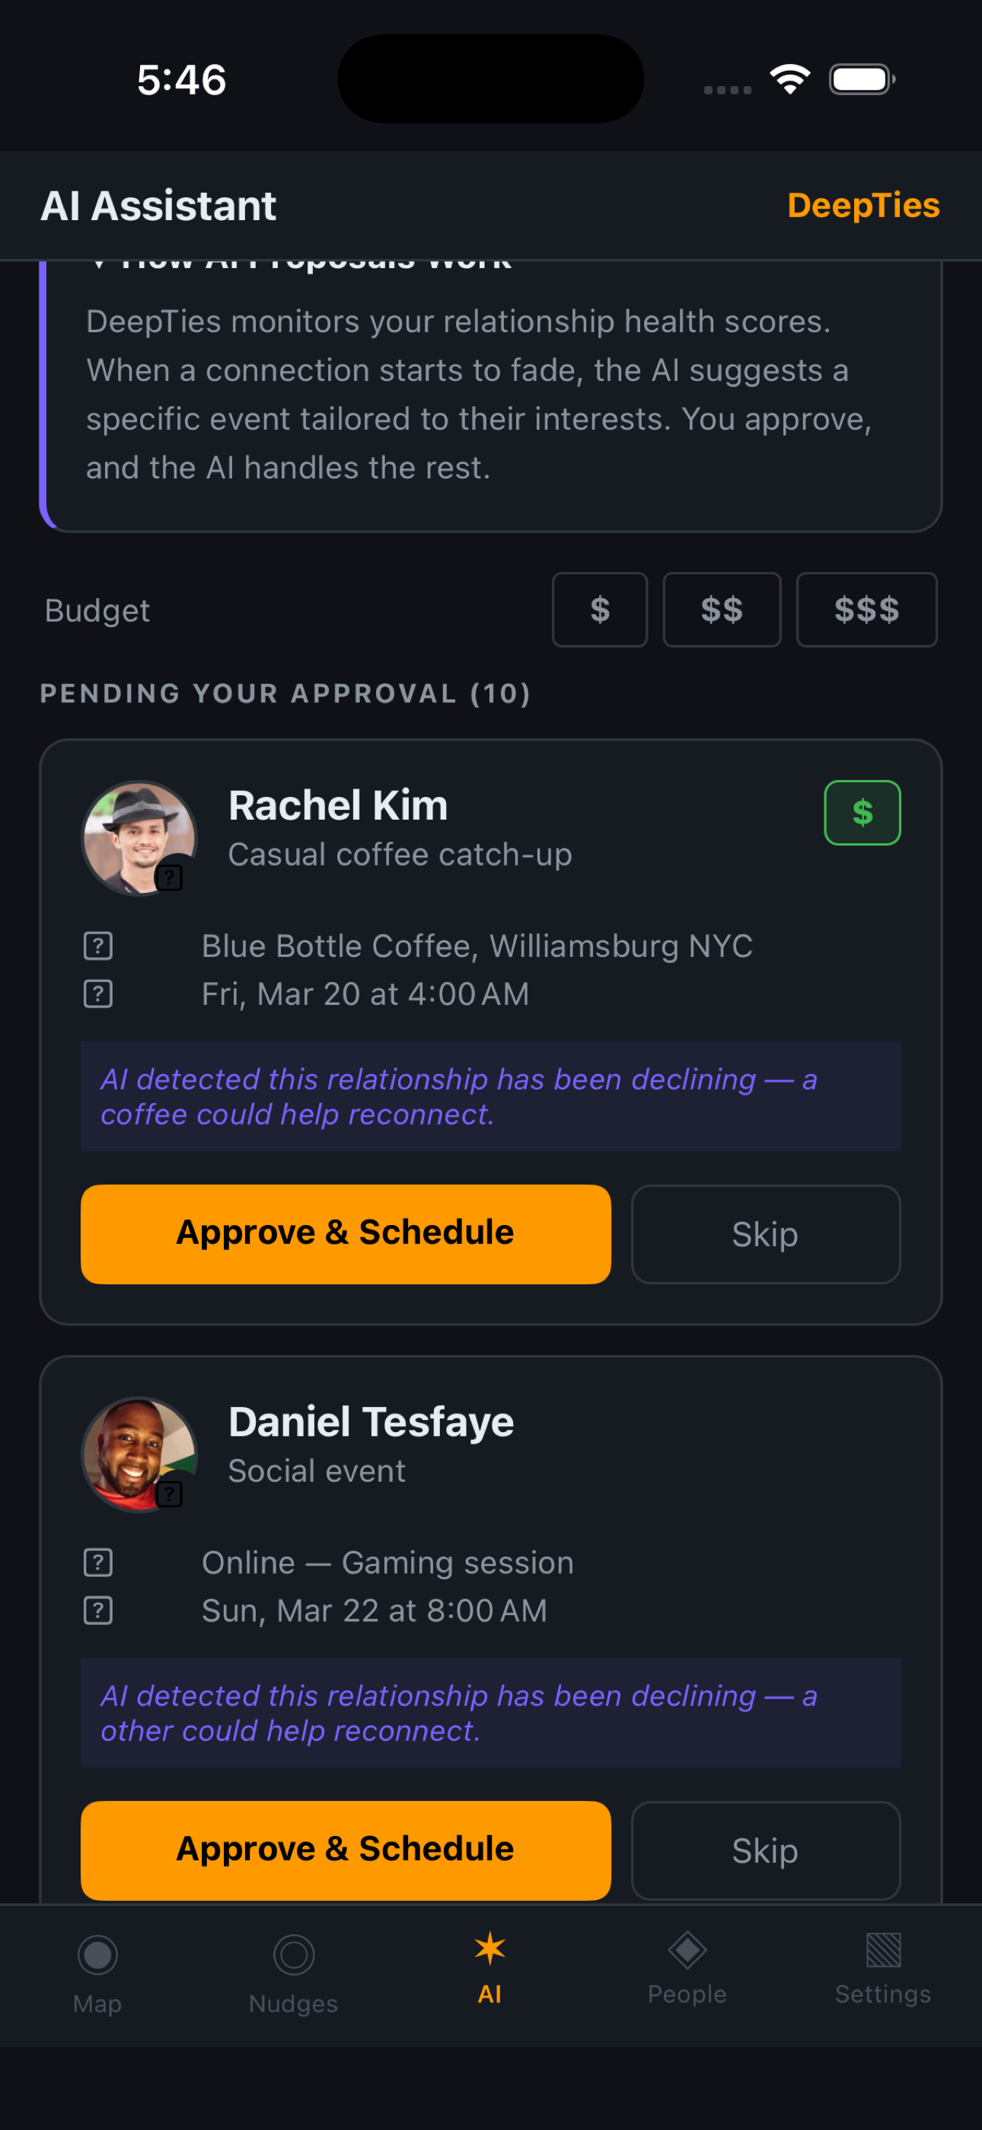Approve & Schedule Rachel Kim's coffee catch-up
The width and height of the screenshot is (982, 2130).
346,1233
